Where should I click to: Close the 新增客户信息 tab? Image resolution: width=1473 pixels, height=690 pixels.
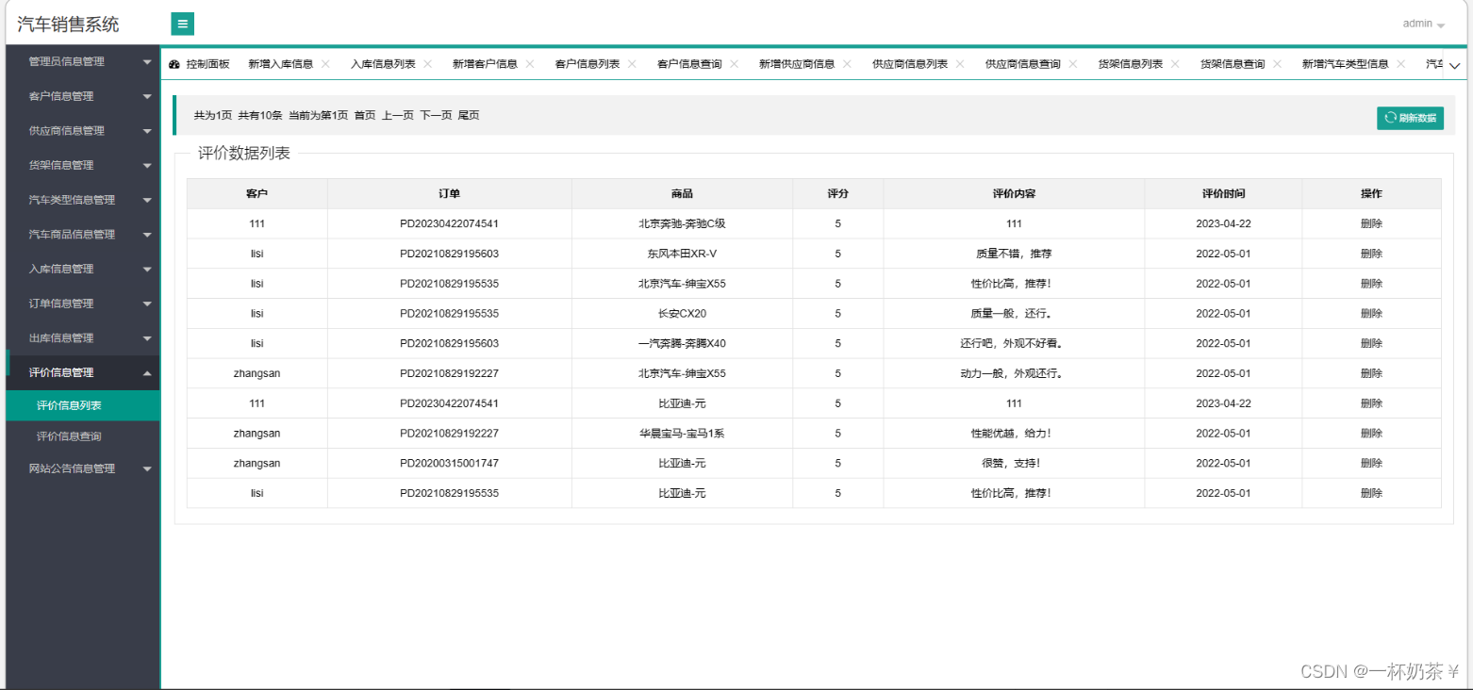click(x=529, y=64)
